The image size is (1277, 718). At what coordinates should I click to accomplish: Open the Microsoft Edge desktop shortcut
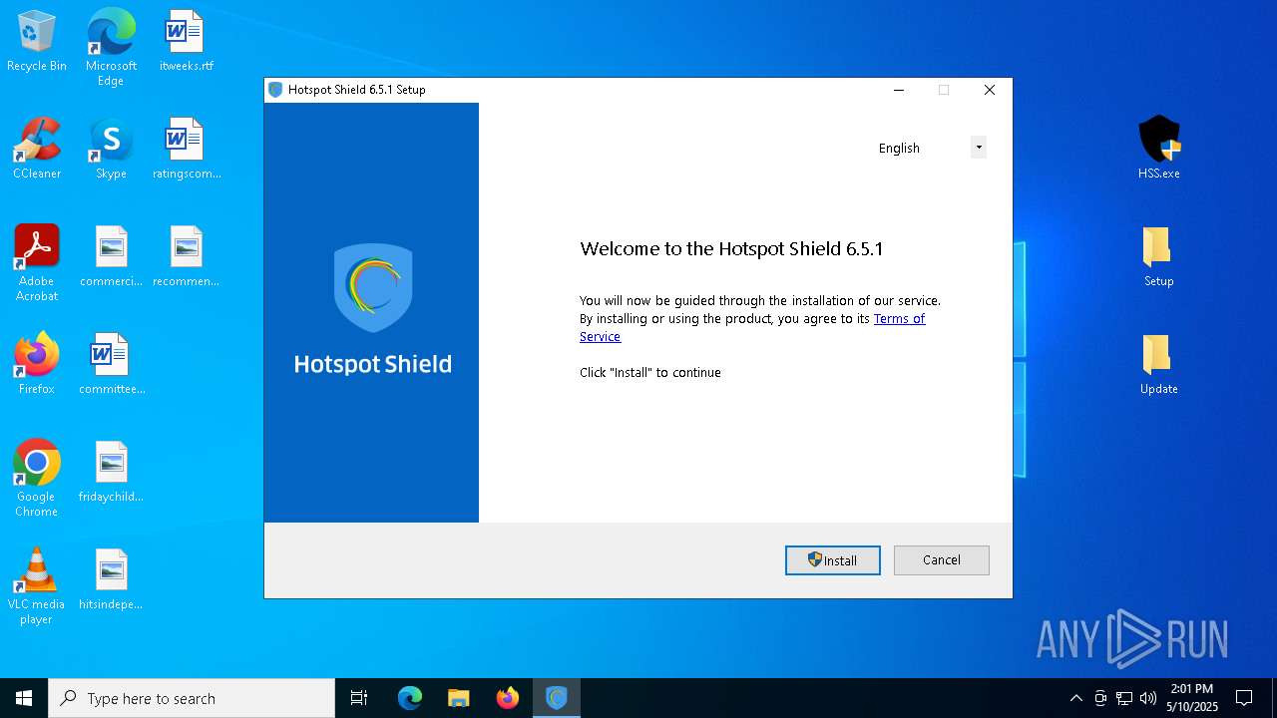[x=111, y=48]
